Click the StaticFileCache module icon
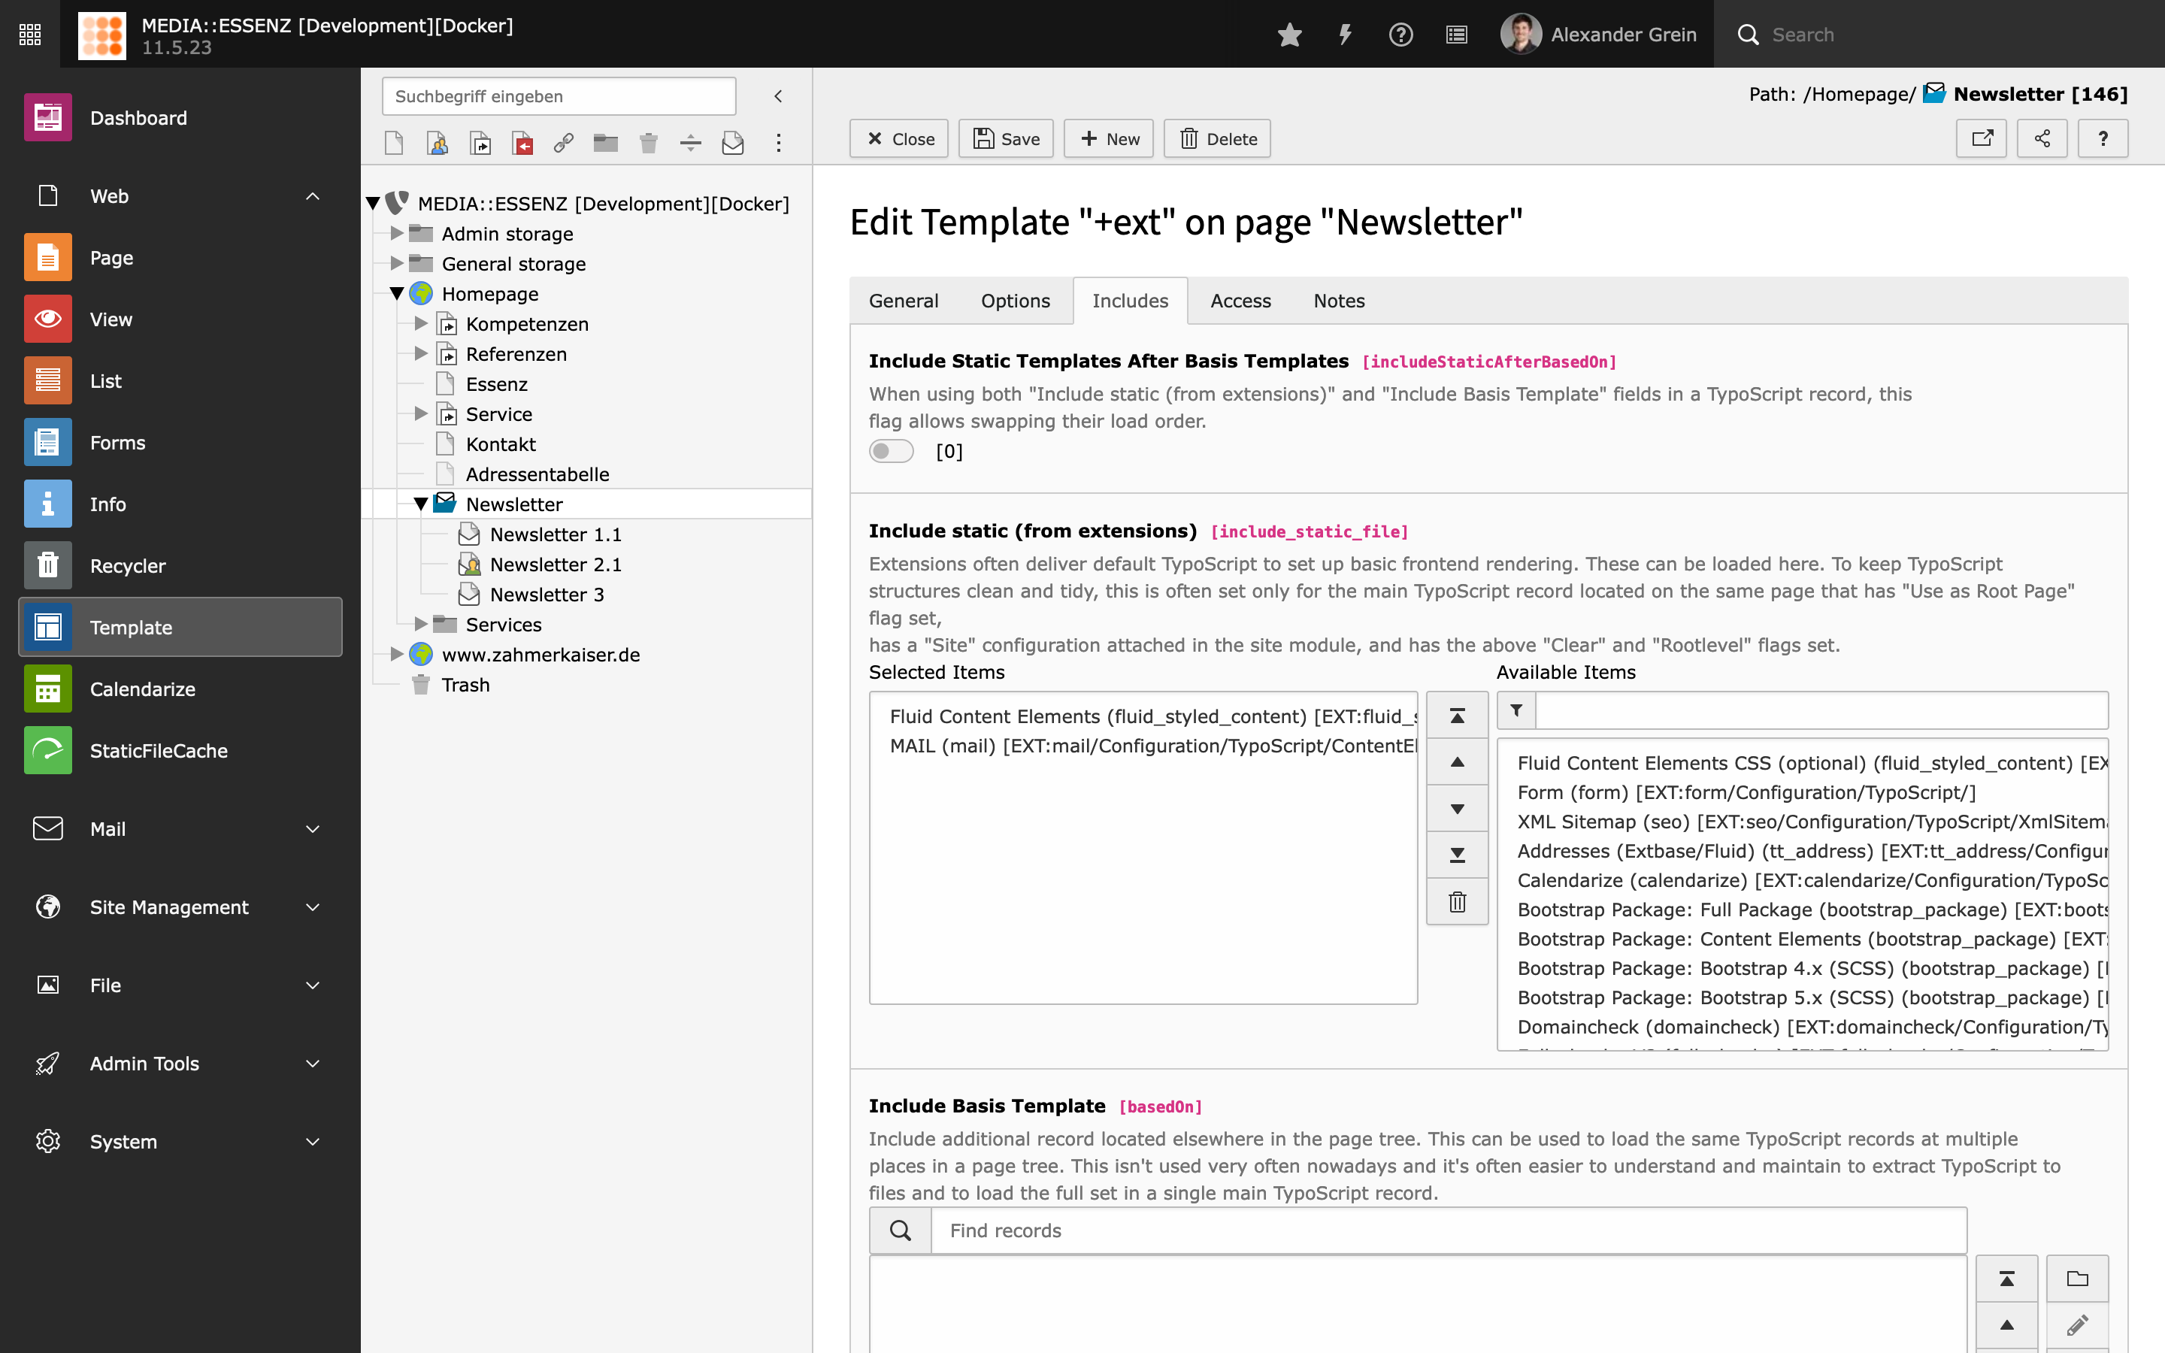 [x=47, y=751]
